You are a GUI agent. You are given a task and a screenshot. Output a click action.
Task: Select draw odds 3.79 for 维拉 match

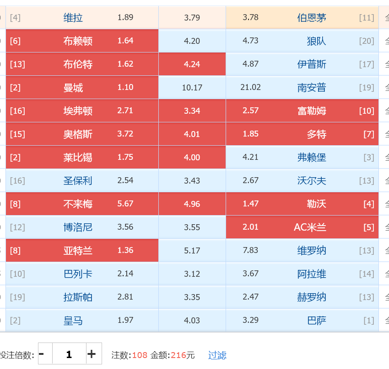click(192, 17)
